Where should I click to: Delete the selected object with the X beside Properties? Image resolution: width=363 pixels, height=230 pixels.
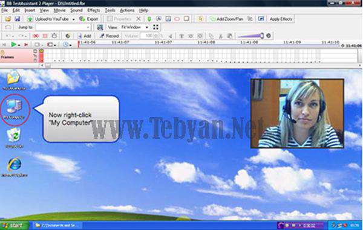click(x=138, y=19)
